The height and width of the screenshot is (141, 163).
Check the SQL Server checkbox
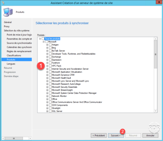(50, 111)
